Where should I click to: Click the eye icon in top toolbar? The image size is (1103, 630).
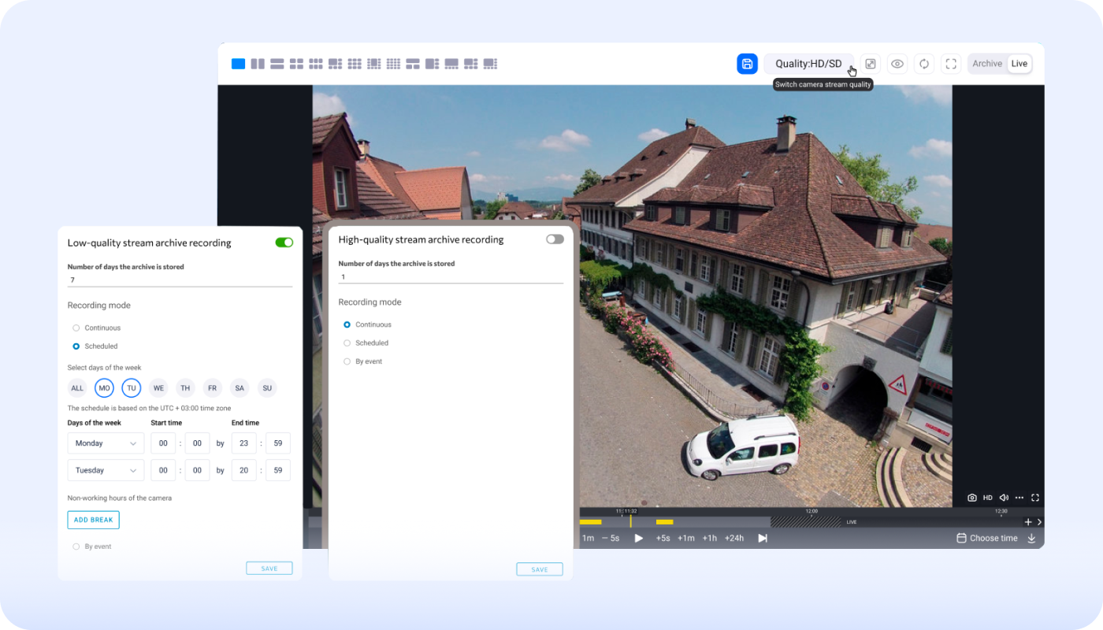(x=897, y=64)
